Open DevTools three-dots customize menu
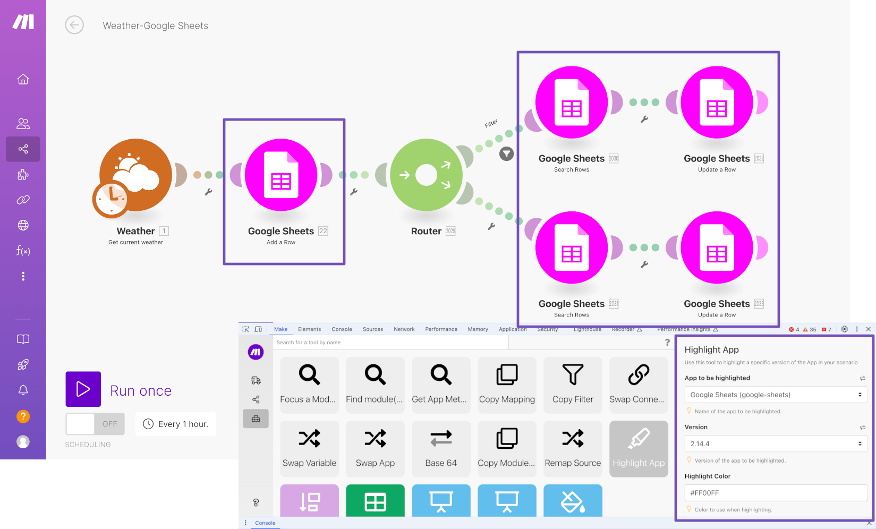Viewport: 876px width, 529px height. click(857, 329)
